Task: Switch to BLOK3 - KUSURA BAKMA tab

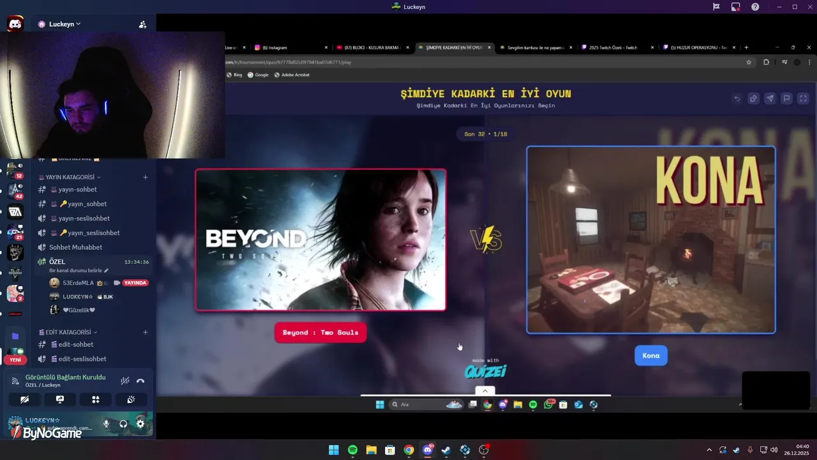Action: click(x=372, y=47)
